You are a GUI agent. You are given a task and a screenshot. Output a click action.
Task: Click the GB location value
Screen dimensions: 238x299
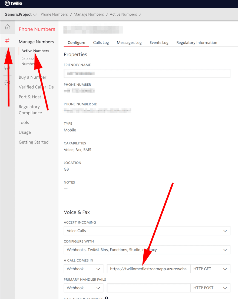pyautogui.click(x=66, y=169)
